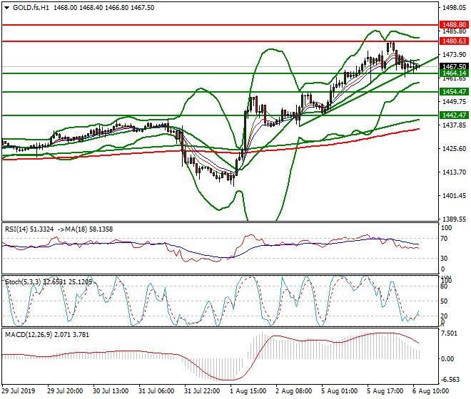Click the 1437.85 price scale value
This screenshot has width=471, height=399.
[x=454, y=125]
